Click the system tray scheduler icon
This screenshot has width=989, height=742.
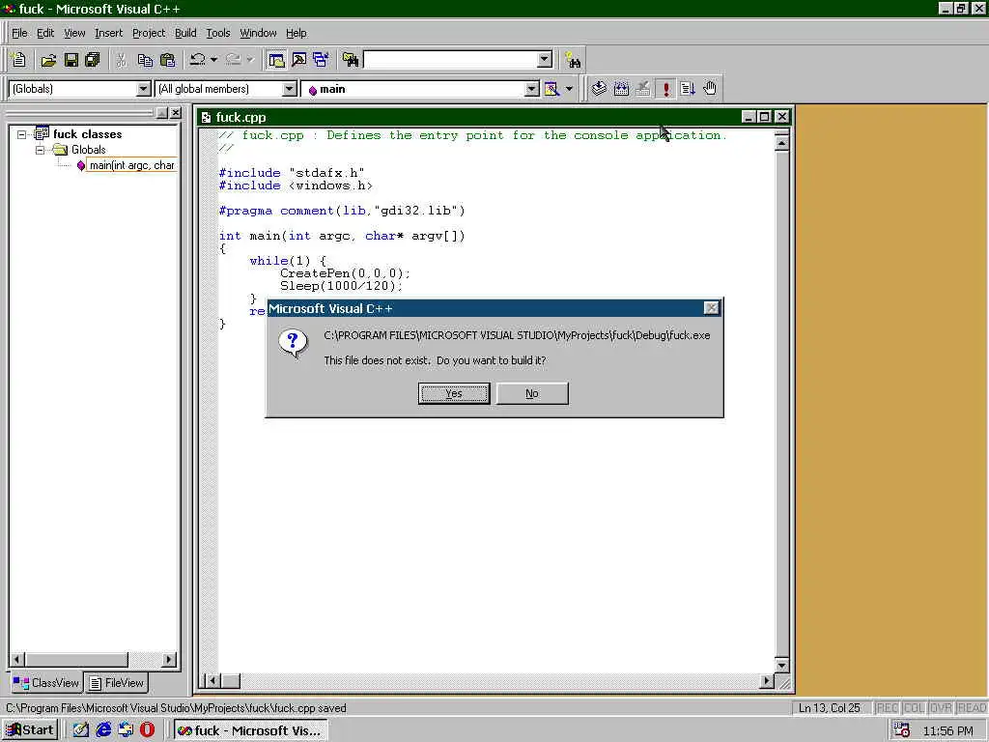(902, 730)
